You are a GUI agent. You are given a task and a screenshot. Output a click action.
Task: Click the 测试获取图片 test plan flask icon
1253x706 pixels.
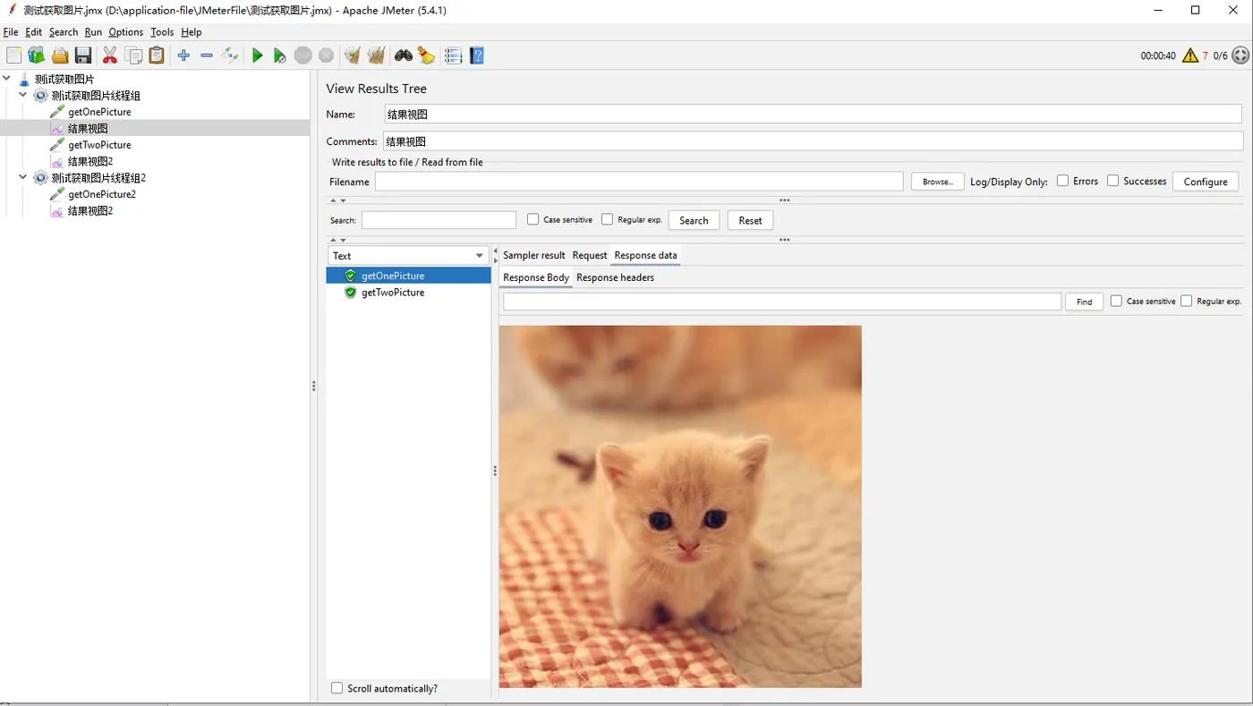pyautogui.click(x=24, y=80)
